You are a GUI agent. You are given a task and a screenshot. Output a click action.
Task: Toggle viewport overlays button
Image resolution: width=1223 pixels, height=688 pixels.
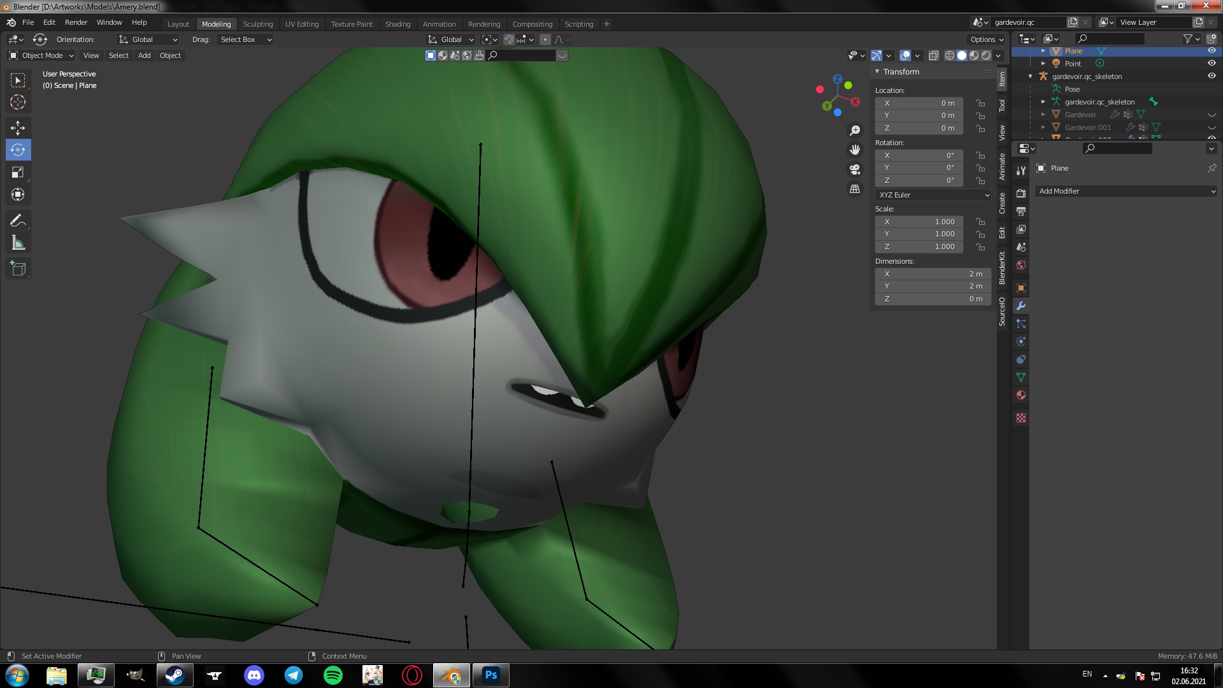pyautogui.click(x=905, y=55)
